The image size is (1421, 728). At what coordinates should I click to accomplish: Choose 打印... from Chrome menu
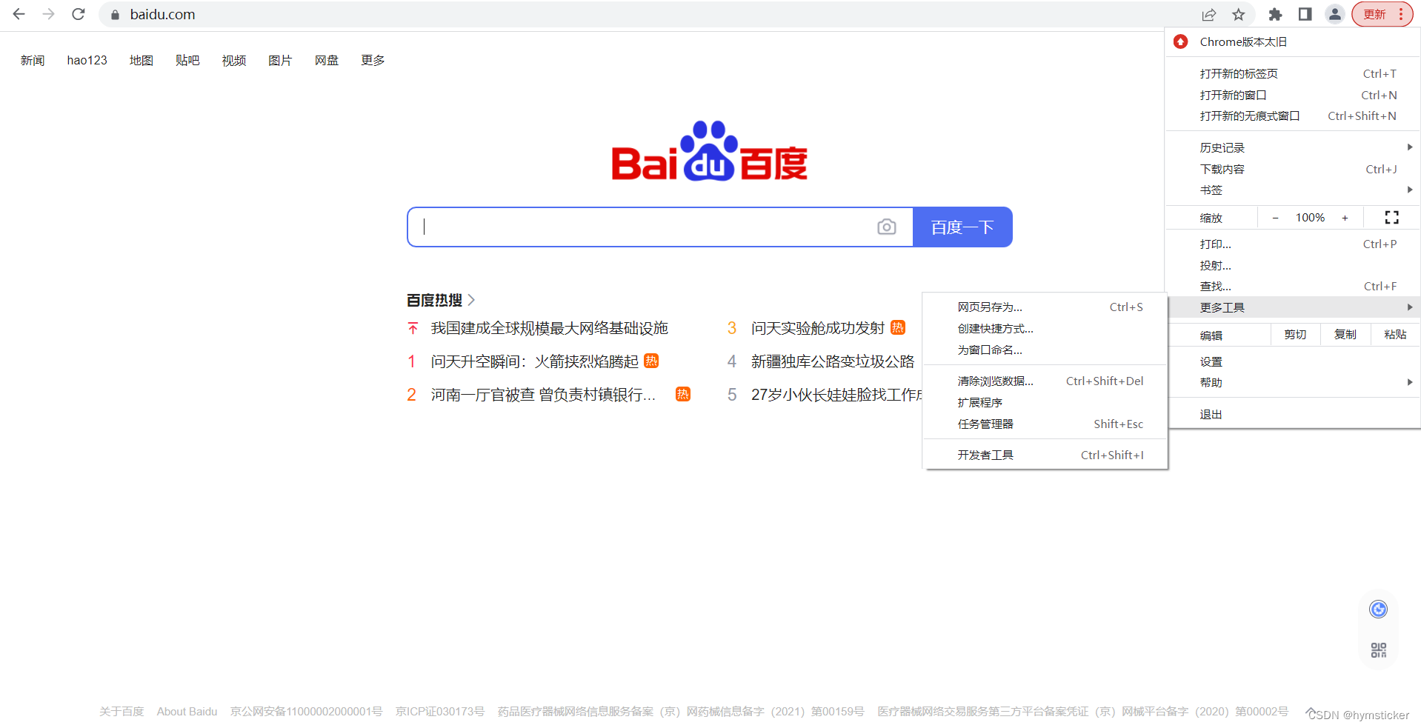point(1293,244)
